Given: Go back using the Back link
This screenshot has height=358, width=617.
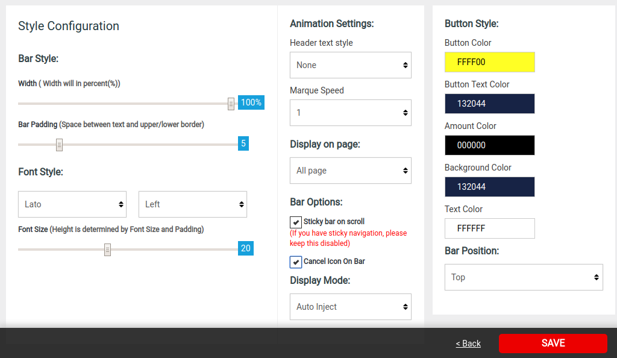Looking at the screenshot, I should 468,344.
